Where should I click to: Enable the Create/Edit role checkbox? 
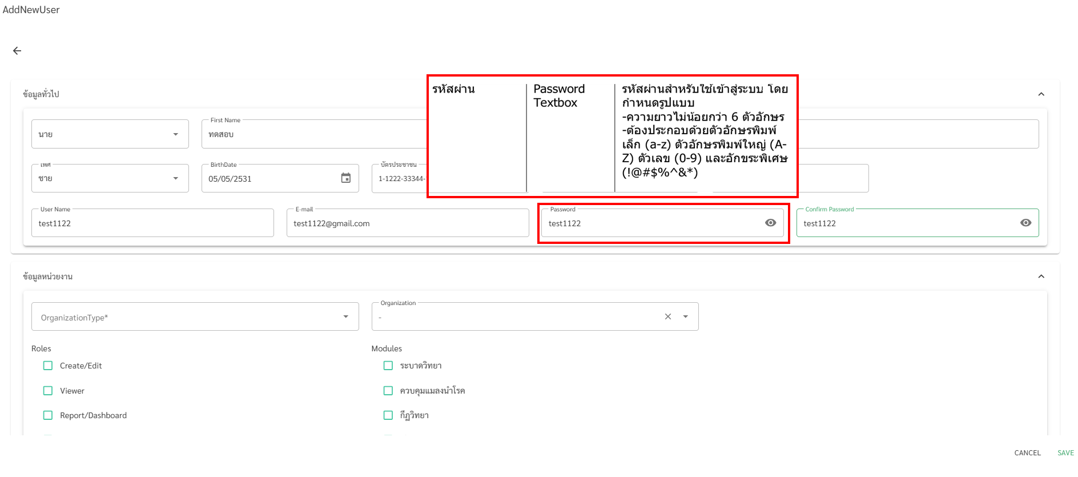[x=48, y=366]
